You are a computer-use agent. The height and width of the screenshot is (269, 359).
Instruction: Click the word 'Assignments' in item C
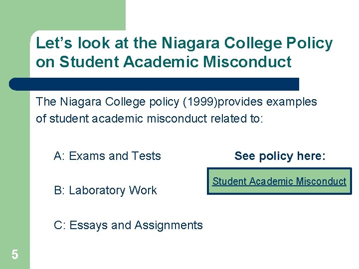click(171, 225)
